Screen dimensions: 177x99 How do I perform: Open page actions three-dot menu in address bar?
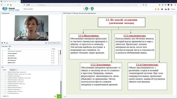(x=141, y=5)
